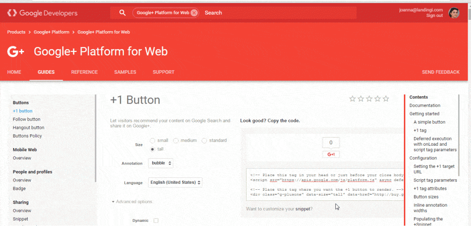
Task: Open People and profiles Overview link
Action: pos(22,180)
